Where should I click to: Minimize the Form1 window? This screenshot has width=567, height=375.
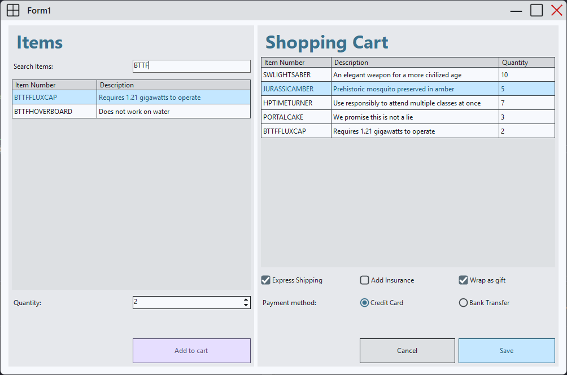coord(516,10)
